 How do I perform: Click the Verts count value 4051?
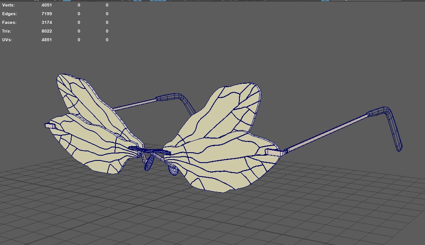click(47, 5)
